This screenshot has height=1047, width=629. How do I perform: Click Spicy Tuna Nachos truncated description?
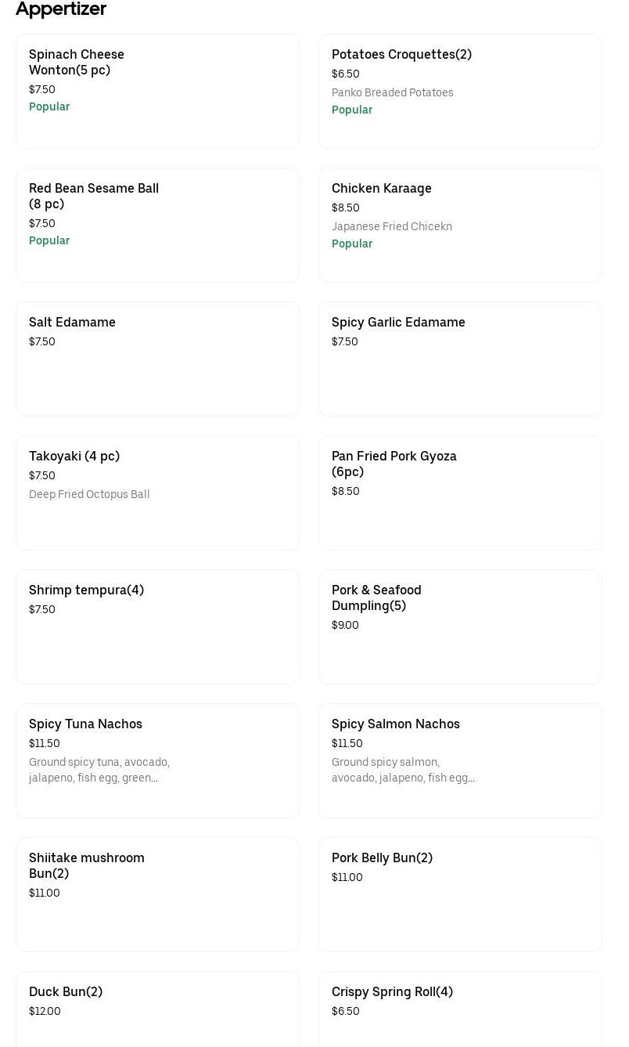pos(99,770)
